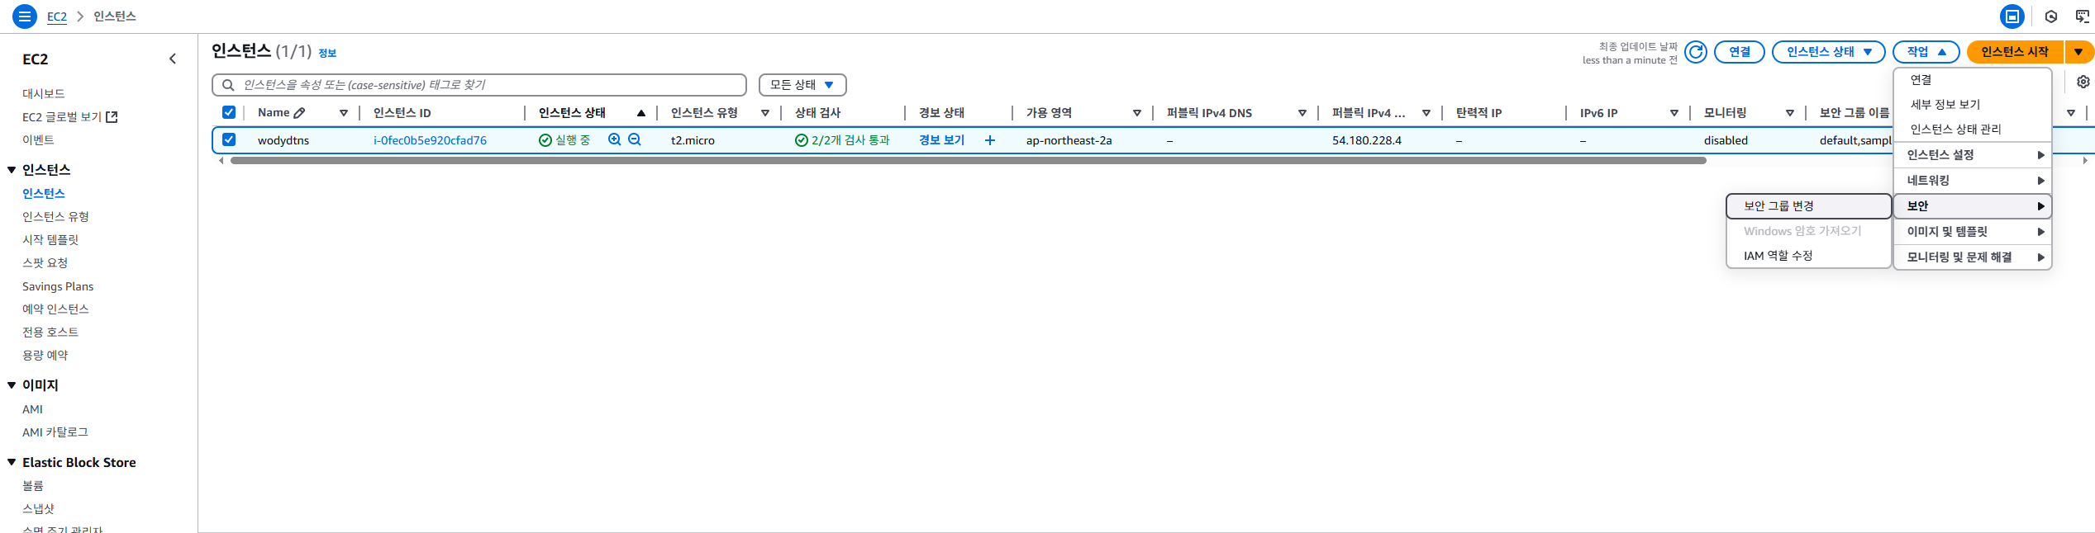The width and height of the screenshot is (2095, 533).
Task: Collapse the 이미지 sidebar section
Action: [12, 385]
